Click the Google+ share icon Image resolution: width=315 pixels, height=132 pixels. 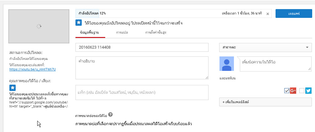293,91
